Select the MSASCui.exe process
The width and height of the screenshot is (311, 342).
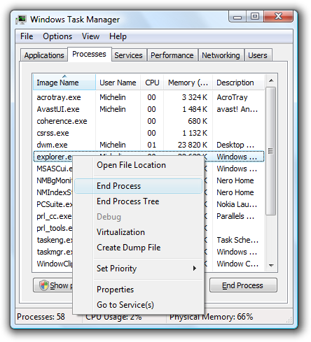pyautogui.click(x=55, y=169)
